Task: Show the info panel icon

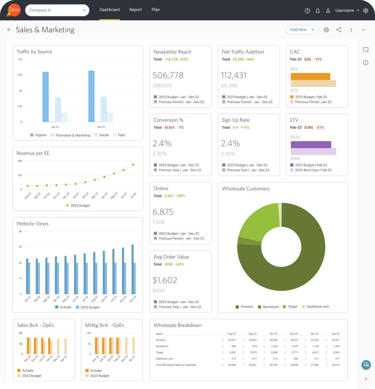Action: (365, 63)
